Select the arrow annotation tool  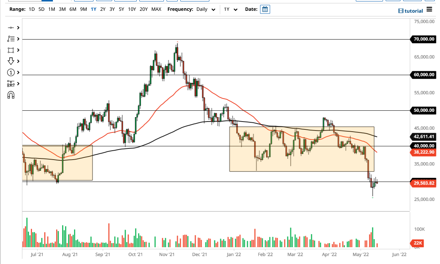10,61
